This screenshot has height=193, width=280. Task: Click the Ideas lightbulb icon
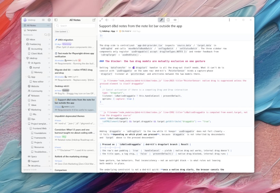tap(29, 105)
